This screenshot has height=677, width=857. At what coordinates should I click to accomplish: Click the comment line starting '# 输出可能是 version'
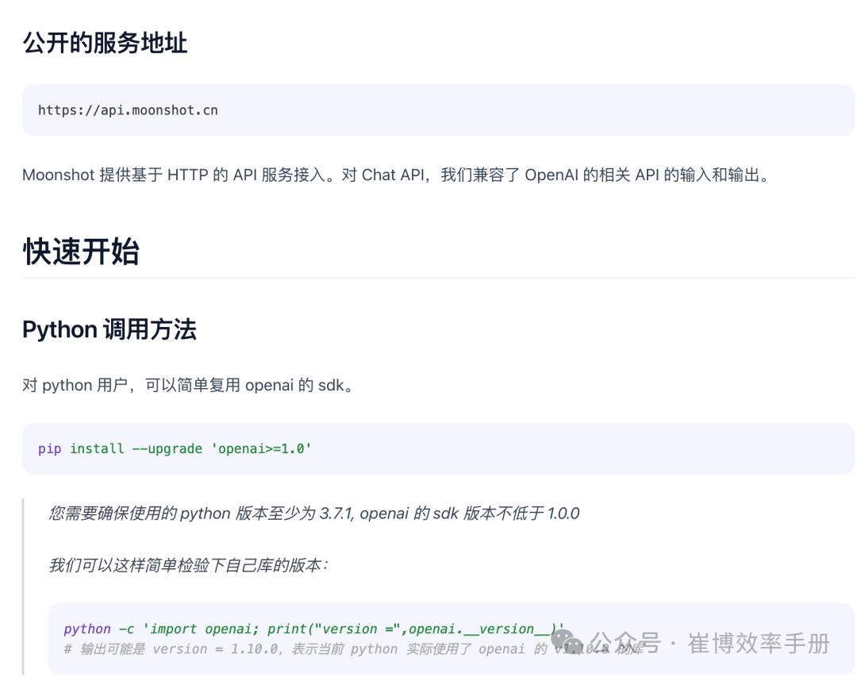point(353,649)
